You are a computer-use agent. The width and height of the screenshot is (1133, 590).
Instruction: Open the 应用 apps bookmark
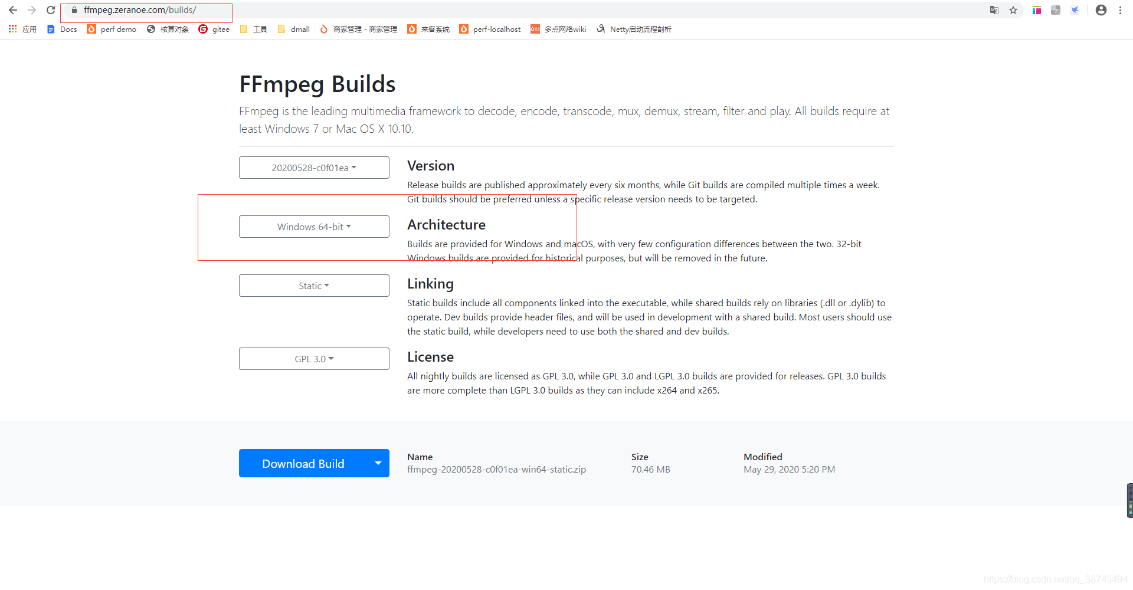click(22, 29)
